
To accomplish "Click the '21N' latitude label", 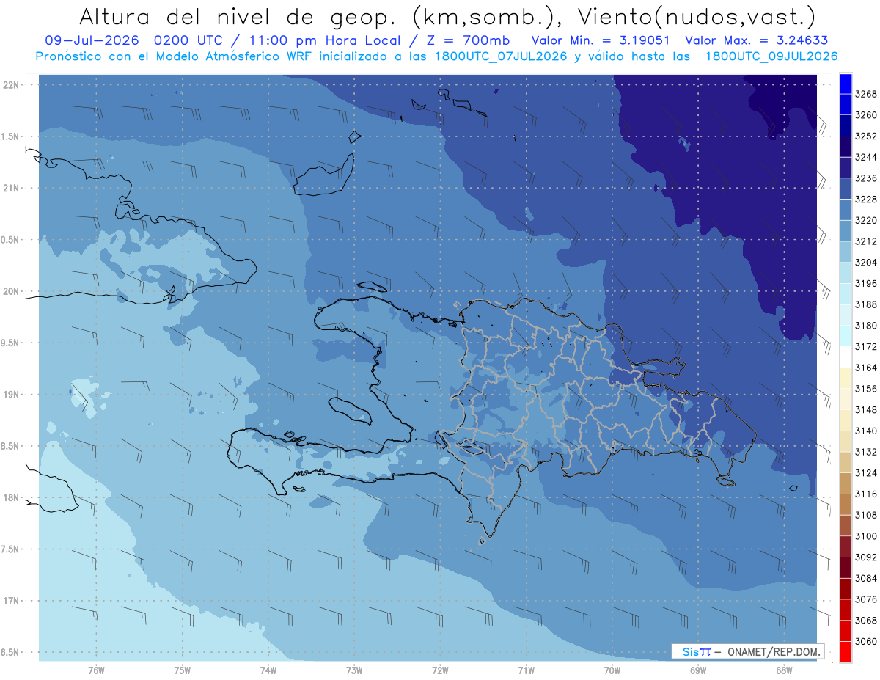I will [12, 189].
